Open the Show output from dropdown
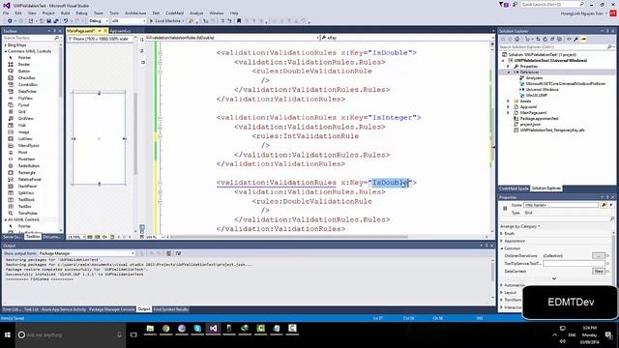The width and height of the screenshot is (619, 348). pyautogui.click(x=86, y=253)
